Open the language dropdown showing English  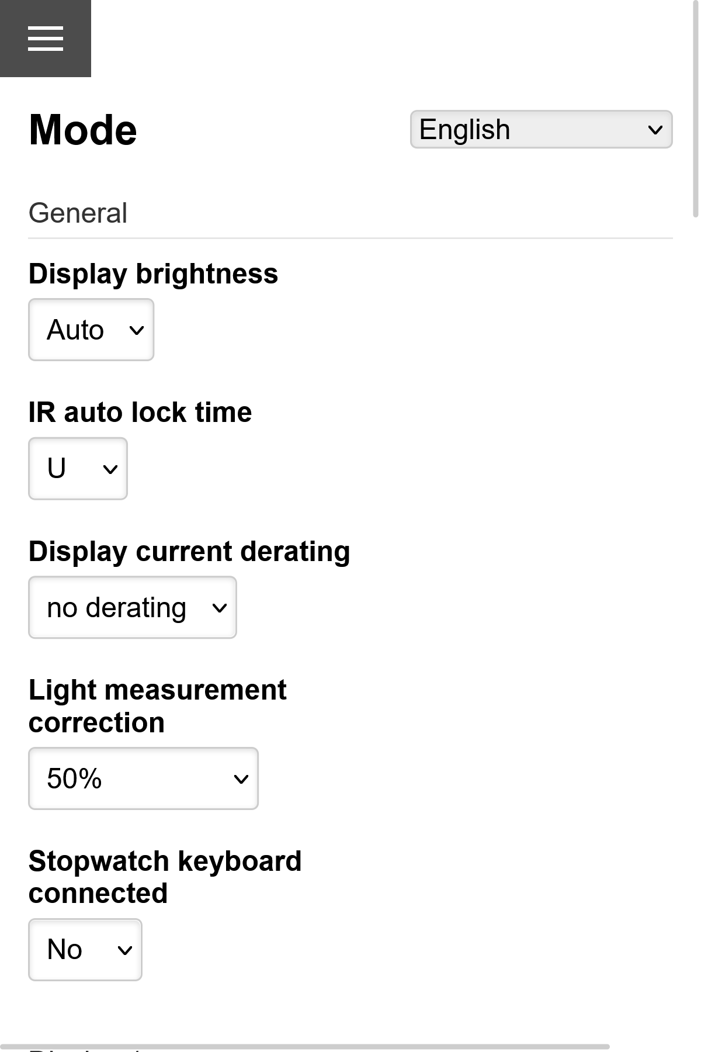[540, 129]
